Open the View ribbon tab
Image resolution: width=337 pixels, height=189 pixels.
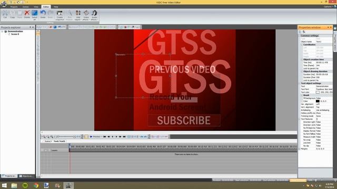[36, 7]
